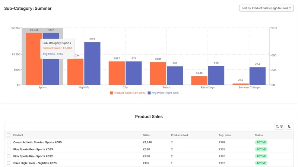This screenshot has height=167, width=298.
Task: Click the table sort arrows icon
Action: 289,127
